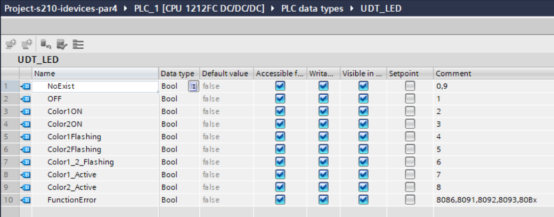
Task: Click the Visible in ... column header
Action: coord(363,73)
